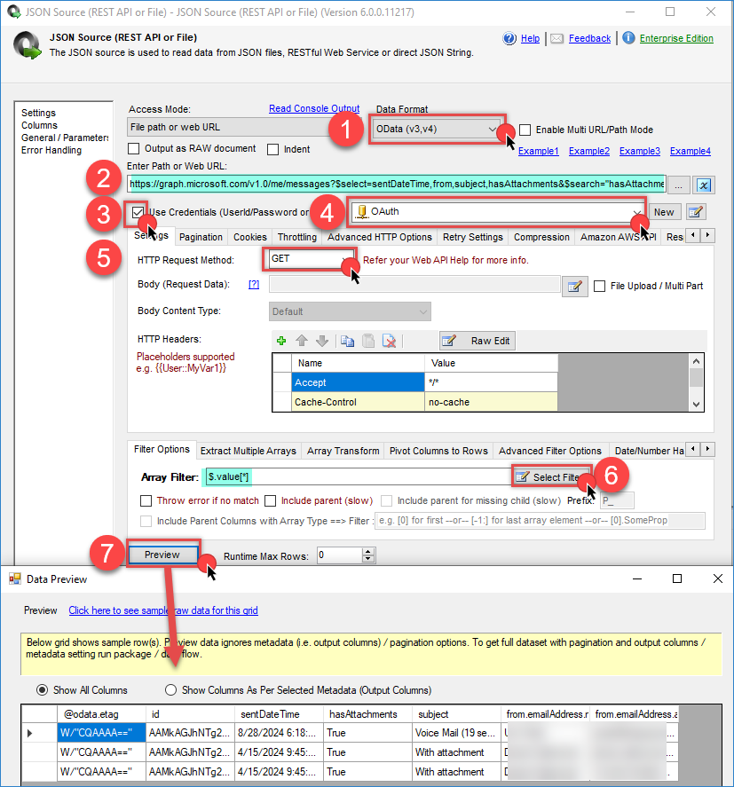734x787 pixels.
Task: Select Show Columns As Per Selected Metadata
Action: (171, 689)
